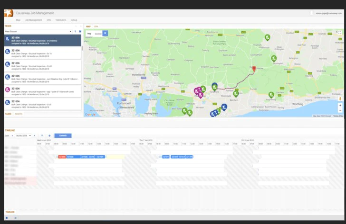Select the magenta job marker near Chichester
346x224 pixels.
click(201, 95)
